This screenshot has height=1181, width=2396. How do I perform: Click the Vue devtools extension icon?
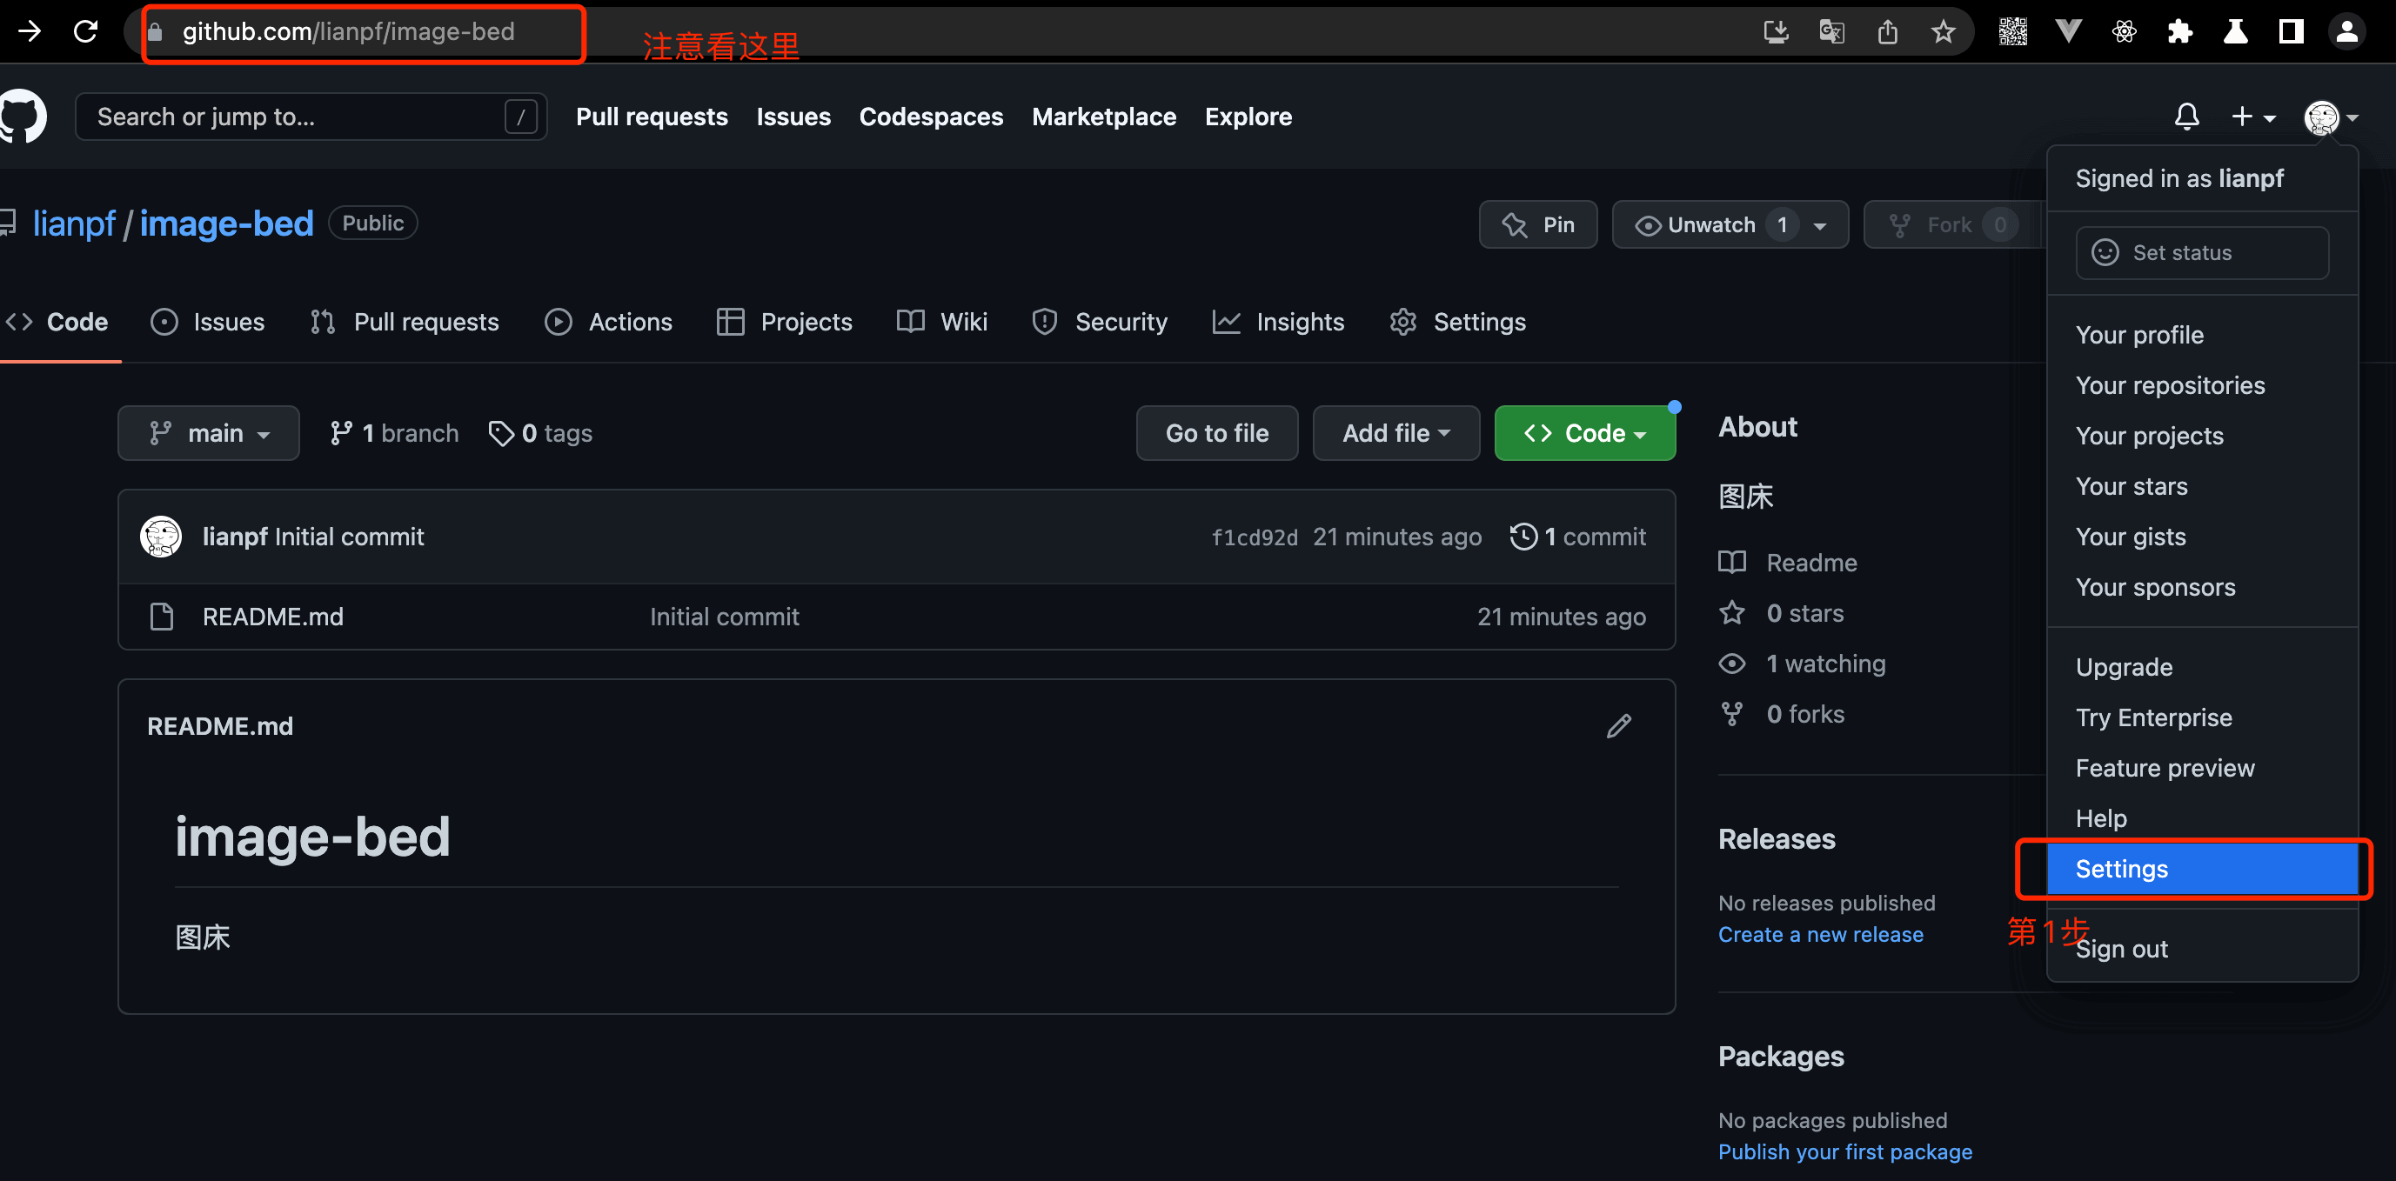(x=2069, y=32)
